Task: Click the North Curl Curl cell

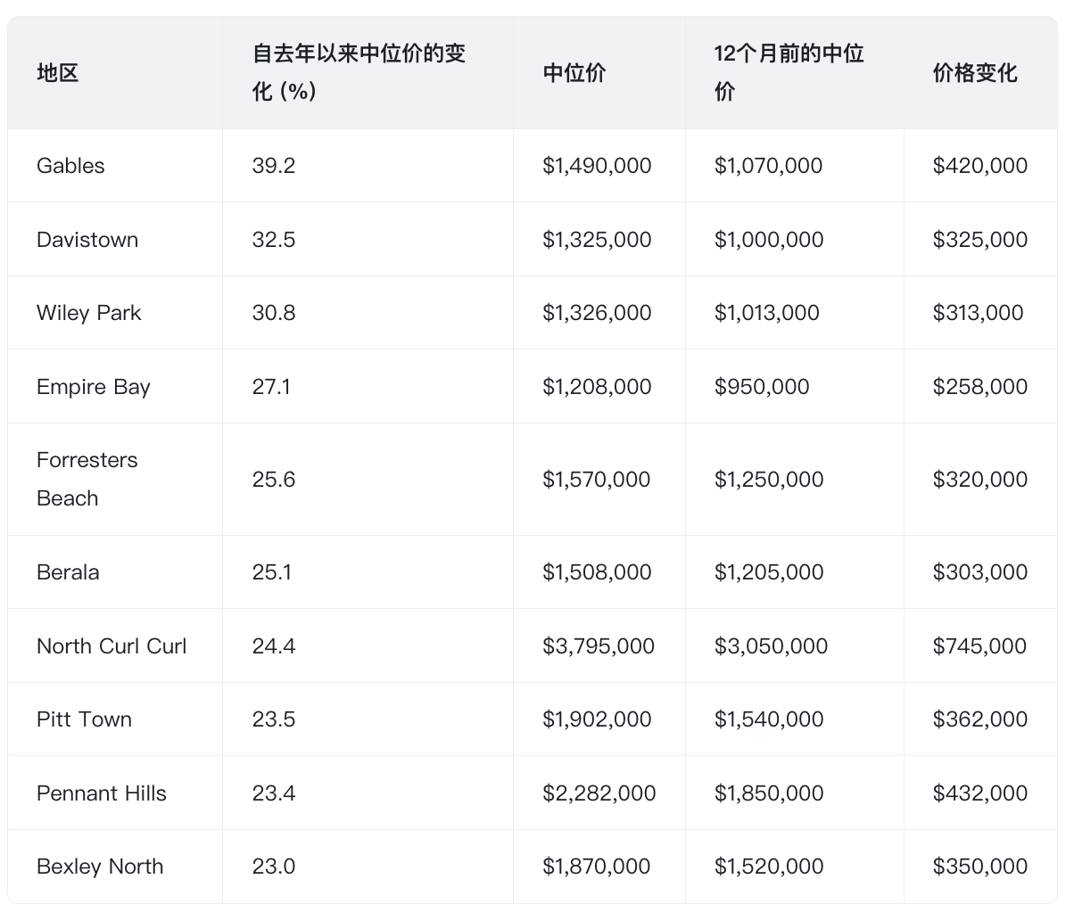Action: click(112, 646)
